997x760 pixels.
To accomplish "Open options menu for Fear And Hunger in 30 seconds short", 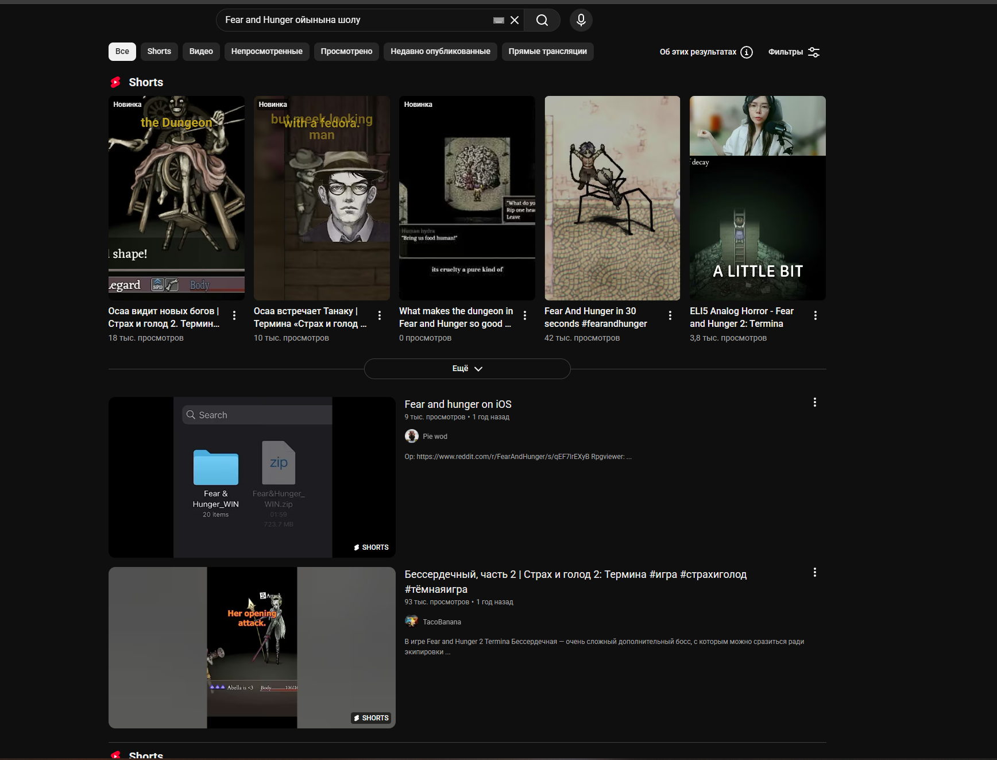I will [x=670, y=315].
